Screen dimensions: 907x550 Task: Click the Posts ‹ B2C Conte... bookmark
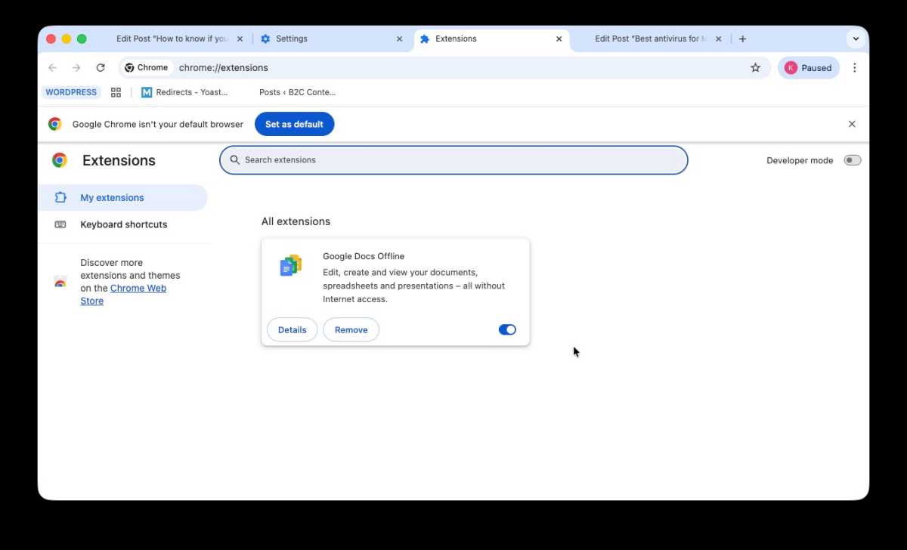(x=297, y=92)
